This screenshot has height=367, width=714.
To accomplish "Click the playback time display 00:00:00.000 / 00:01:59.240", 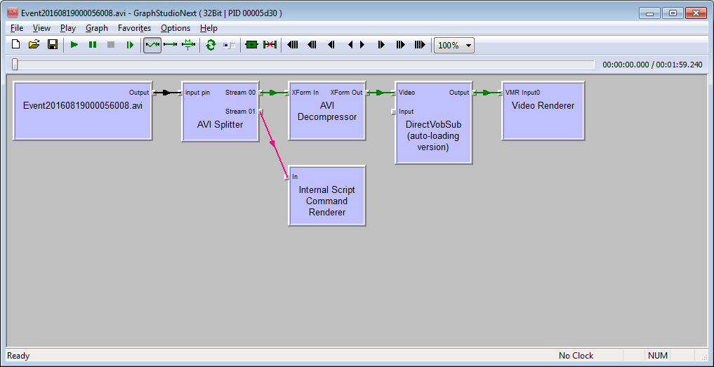I will tap(652, 65).
